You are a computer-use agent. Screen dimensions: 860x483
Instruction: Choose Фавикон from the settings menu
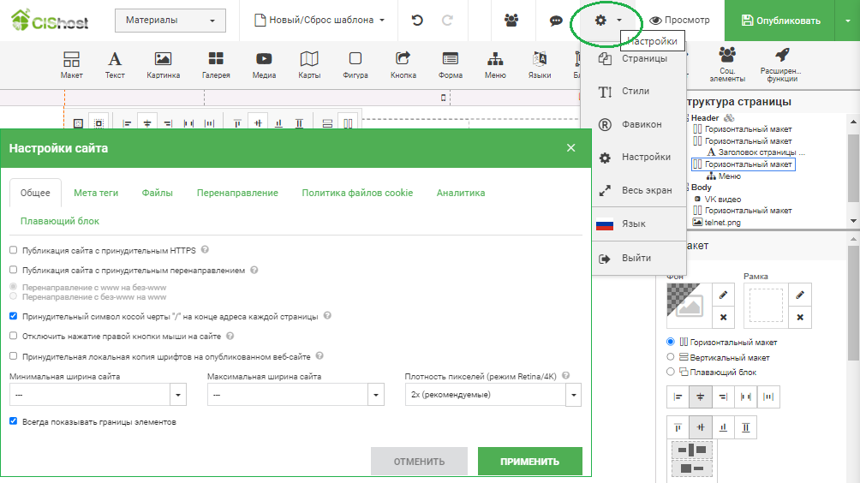coord(641,124)
